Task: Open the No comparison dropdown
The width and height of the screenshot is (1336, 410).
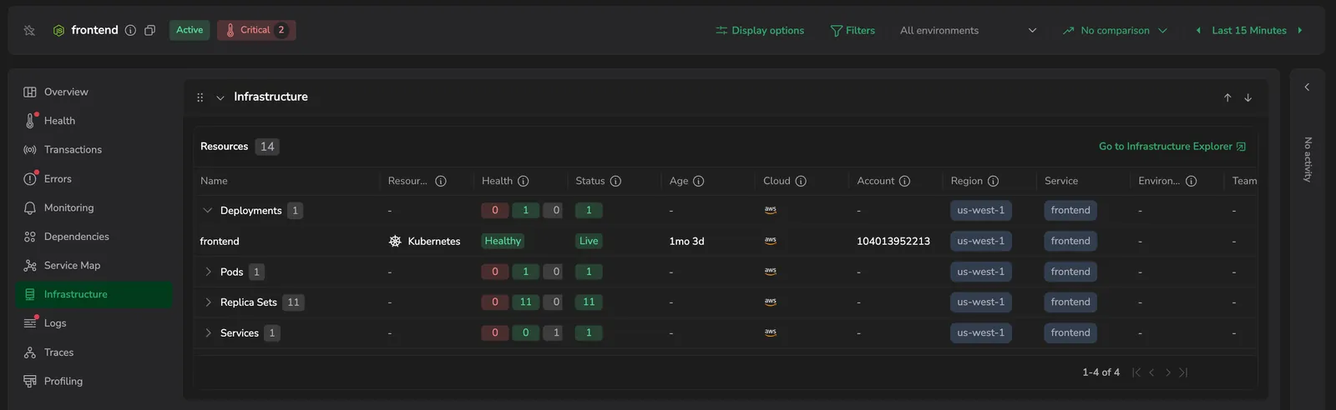Action: [1115, 30]
